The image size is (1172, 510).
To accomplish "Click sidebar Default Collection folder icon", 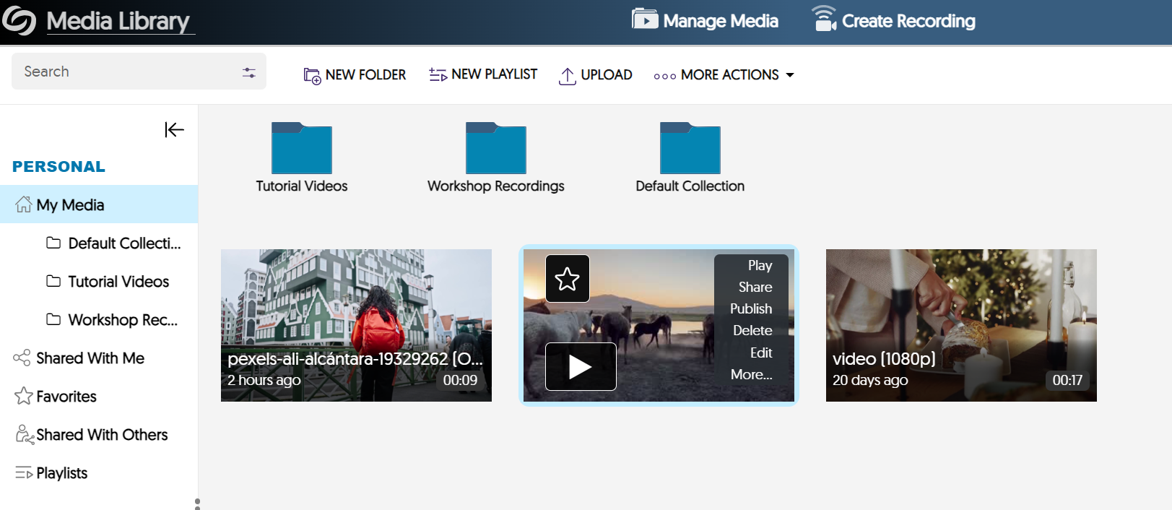I will point(53,242).
